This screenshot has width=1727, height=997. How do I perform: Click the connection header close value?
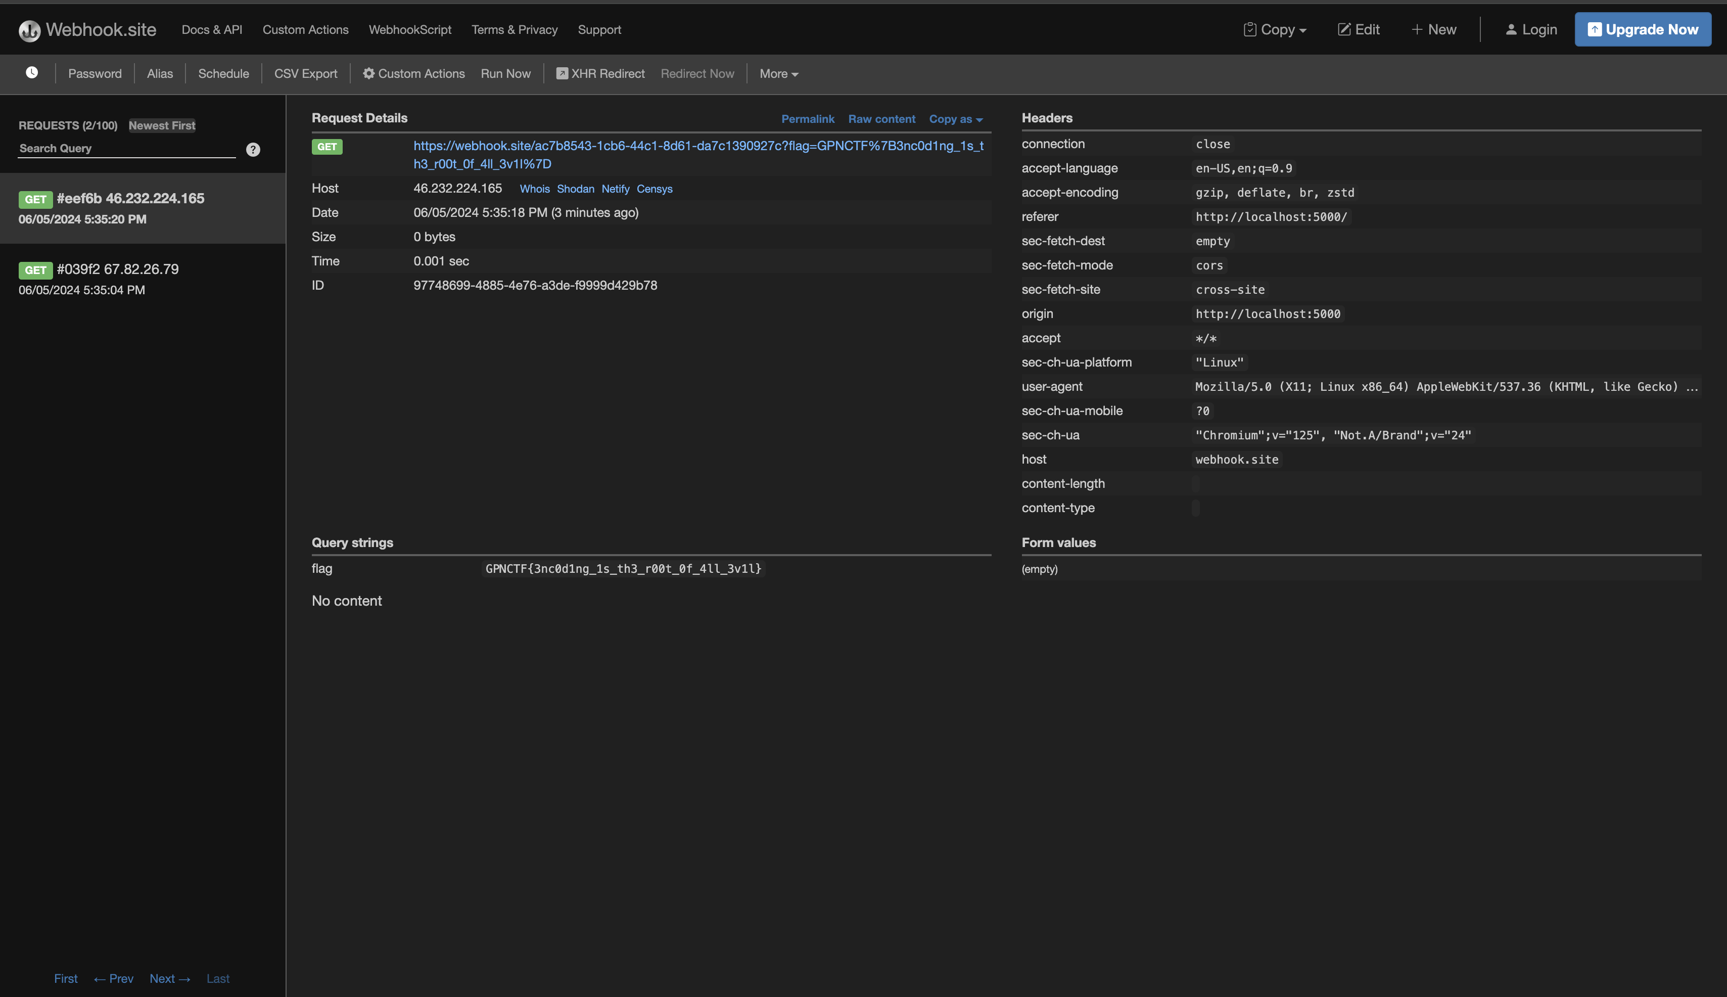[1212, 144]
